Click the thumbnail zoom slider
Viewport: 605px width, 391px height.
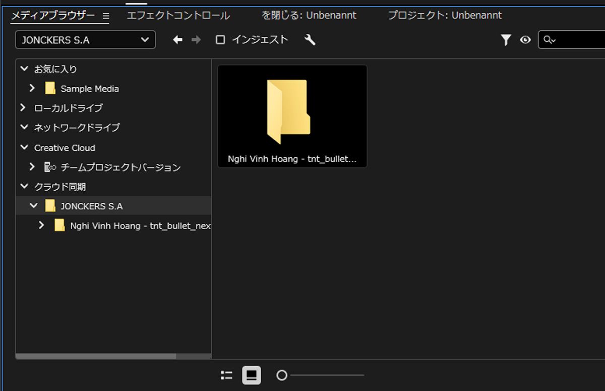click(x=282, y=375)
